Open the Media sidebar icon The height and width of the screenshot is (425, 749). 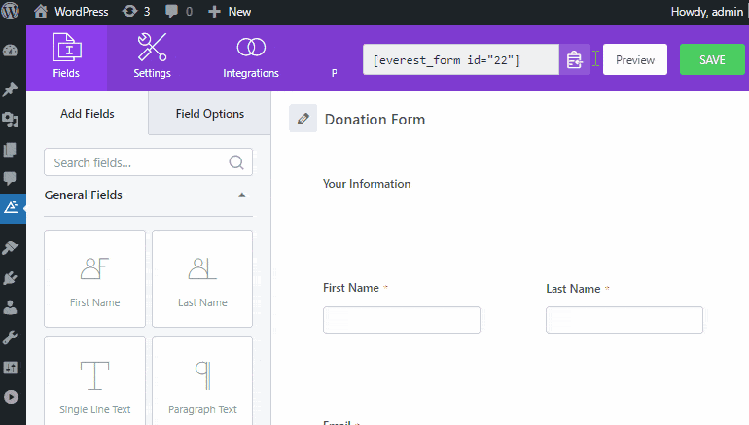point(10,120)
